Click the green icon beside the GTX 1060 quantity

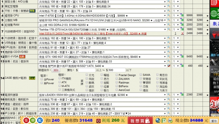click(x=182, y=56)
